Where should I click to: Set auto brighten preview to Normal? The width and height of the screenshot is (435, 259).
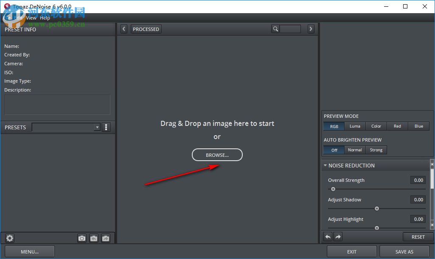point(355,150)
